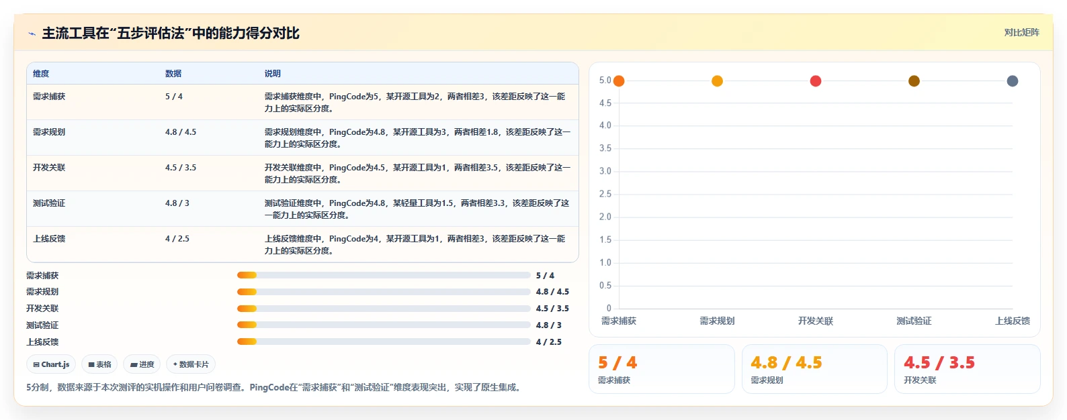Click 上线反馈 in the table's first column
This screenshot has width=1067, height=420.
(x=49, y=239)
